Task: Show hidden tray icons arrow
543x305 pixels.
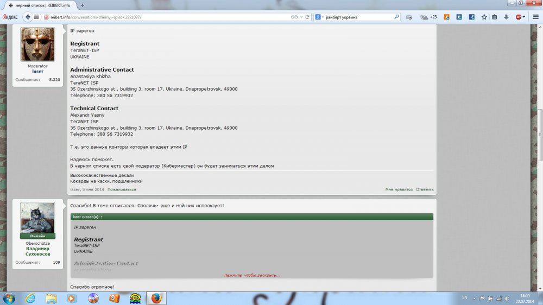Action: [x=474, y=298]
